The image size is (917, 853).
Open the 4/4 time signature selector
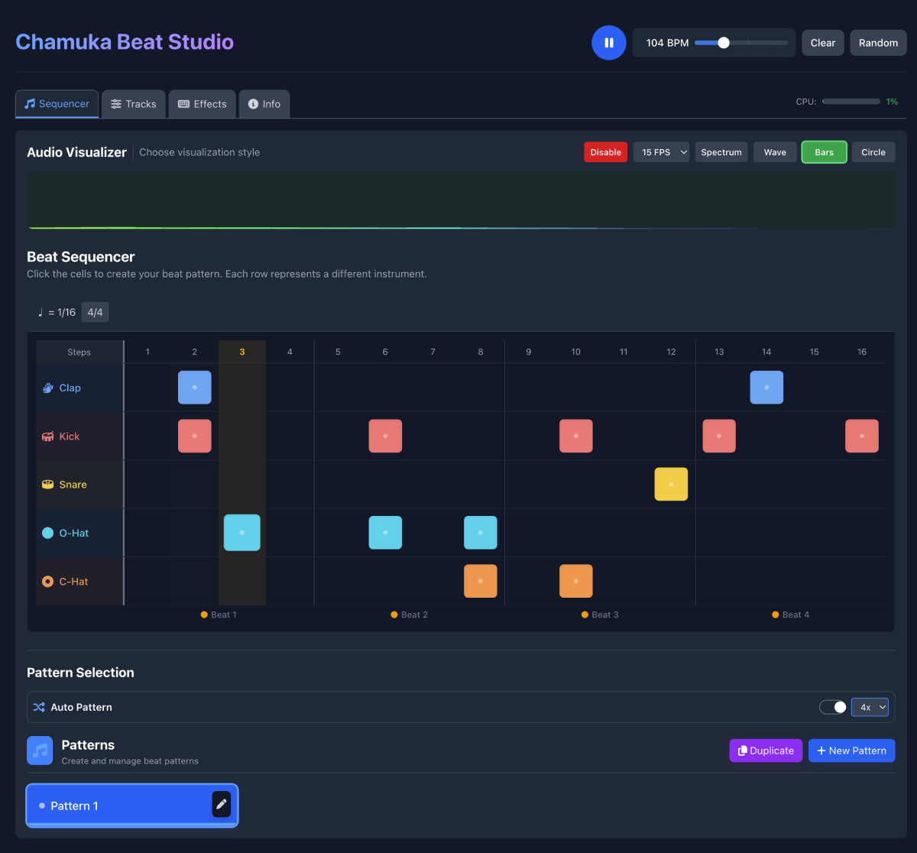[x=95, y=312]
